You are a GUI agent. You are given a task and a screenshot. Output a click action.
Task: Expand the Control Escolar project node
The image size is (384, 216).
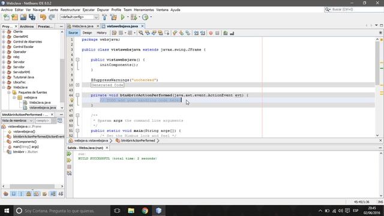coord(4,47)
